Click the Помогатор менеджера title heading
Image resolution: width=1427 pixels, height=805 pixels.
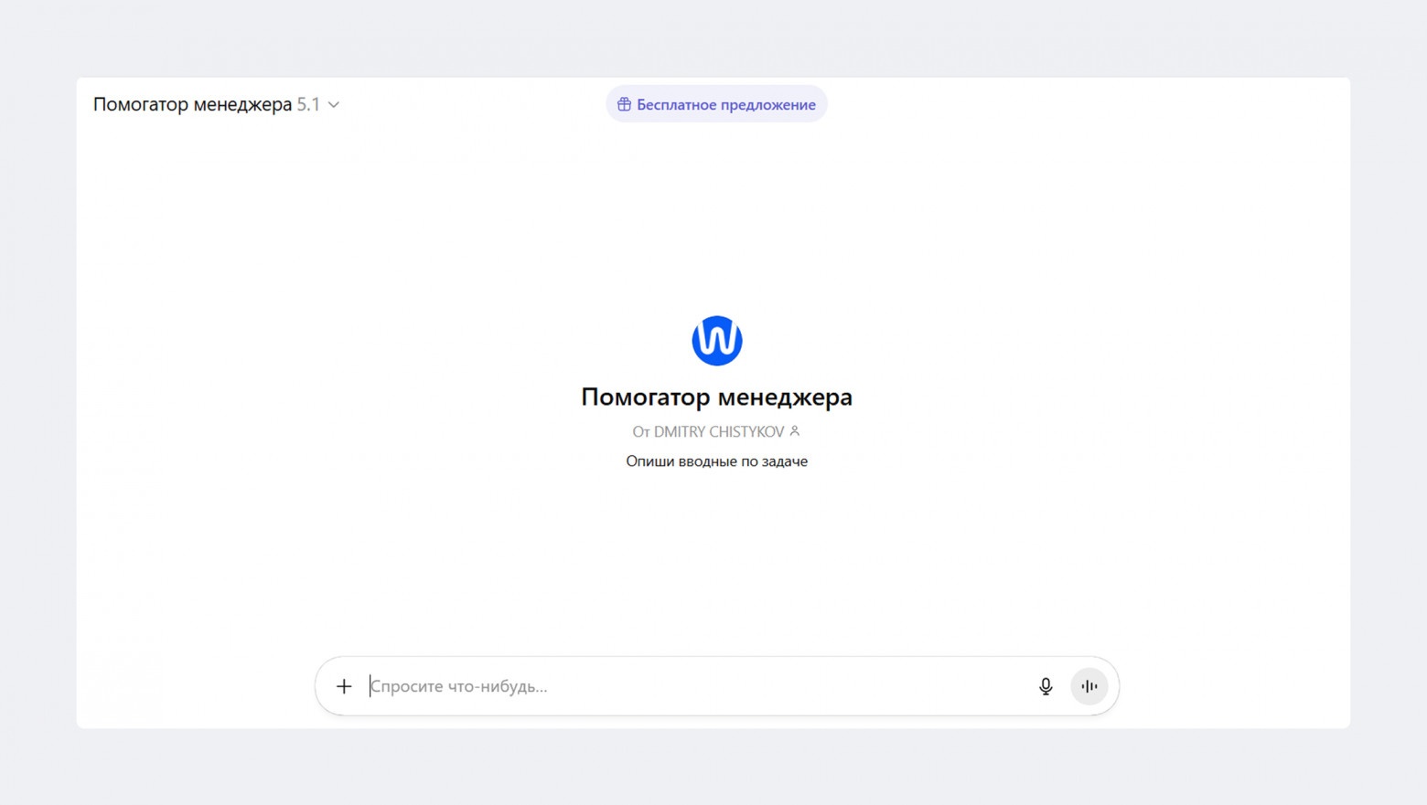point(716,397)
